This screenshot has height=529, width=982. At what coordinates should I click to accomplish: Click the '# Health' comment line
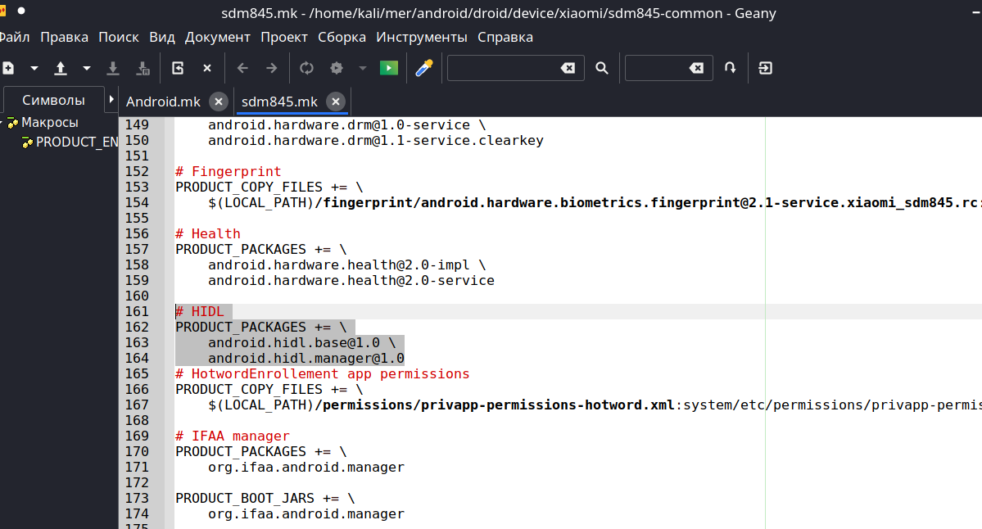tap(208, 233)
